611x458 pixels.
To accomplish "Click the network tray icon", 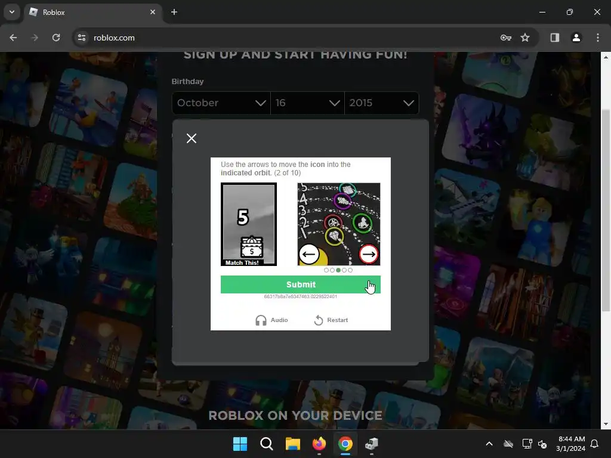I will click(x=527, y=444).
